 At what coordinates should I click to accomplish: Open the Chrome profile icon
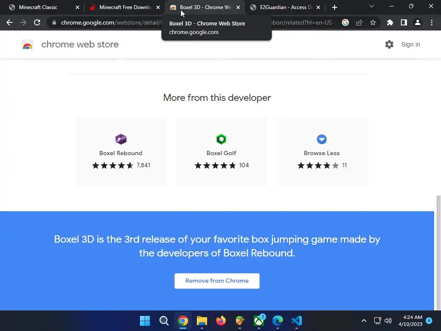pyautogui.click(x=418, y=22)
